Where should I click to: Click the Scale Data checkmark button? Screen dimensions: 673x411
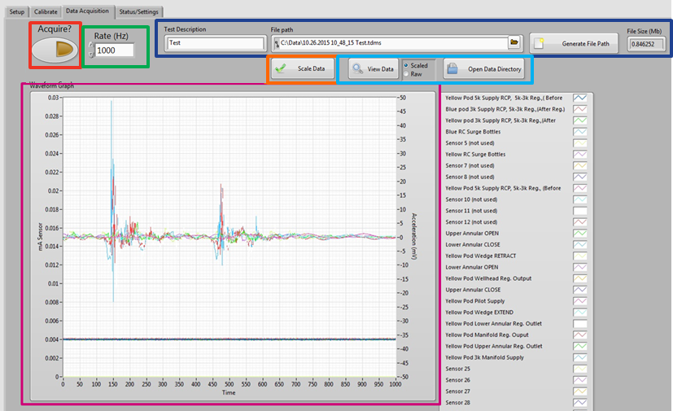coord(302,69)
